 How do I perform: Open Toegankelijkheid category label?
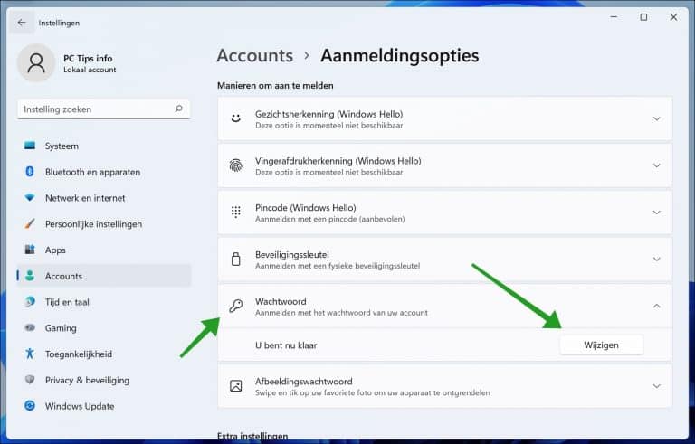[x=79, y=354]
